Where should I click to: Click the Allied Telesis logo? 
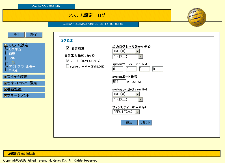pos(22,153)
